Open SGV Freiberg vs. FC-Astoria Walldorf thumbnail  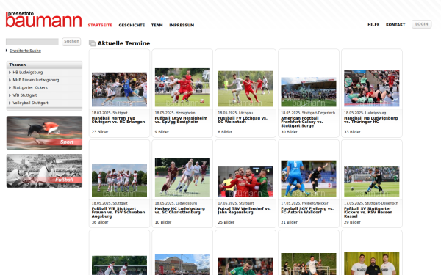click(309, 179)
